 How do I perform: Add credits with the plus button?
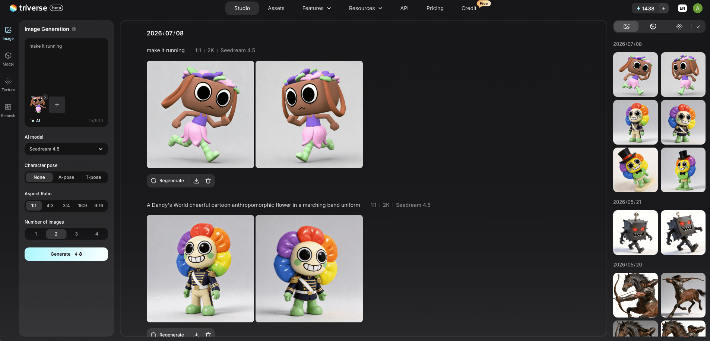click(x=664, y=8)
